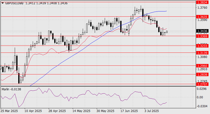This screenshot has height=114, width=210.
Task: Select the 1.2960 level label
Action: point(202,66)
